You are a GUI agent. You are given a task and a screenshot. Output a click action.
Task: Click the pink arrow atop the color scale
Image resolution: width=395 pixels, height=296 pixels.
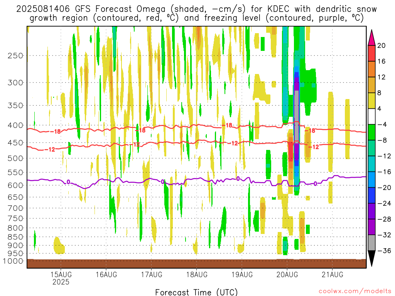(371, 38)
